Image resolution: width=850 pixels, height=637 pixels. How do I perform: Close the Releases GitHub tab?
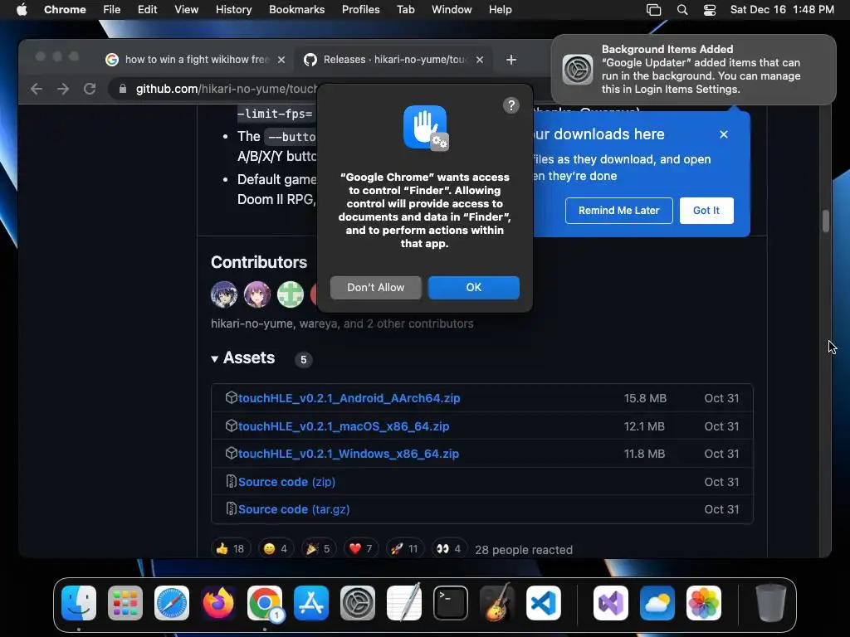click(x=479, y=60)
